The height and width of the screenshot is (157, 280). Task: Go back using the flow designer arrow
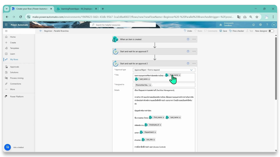coord(41,31)
